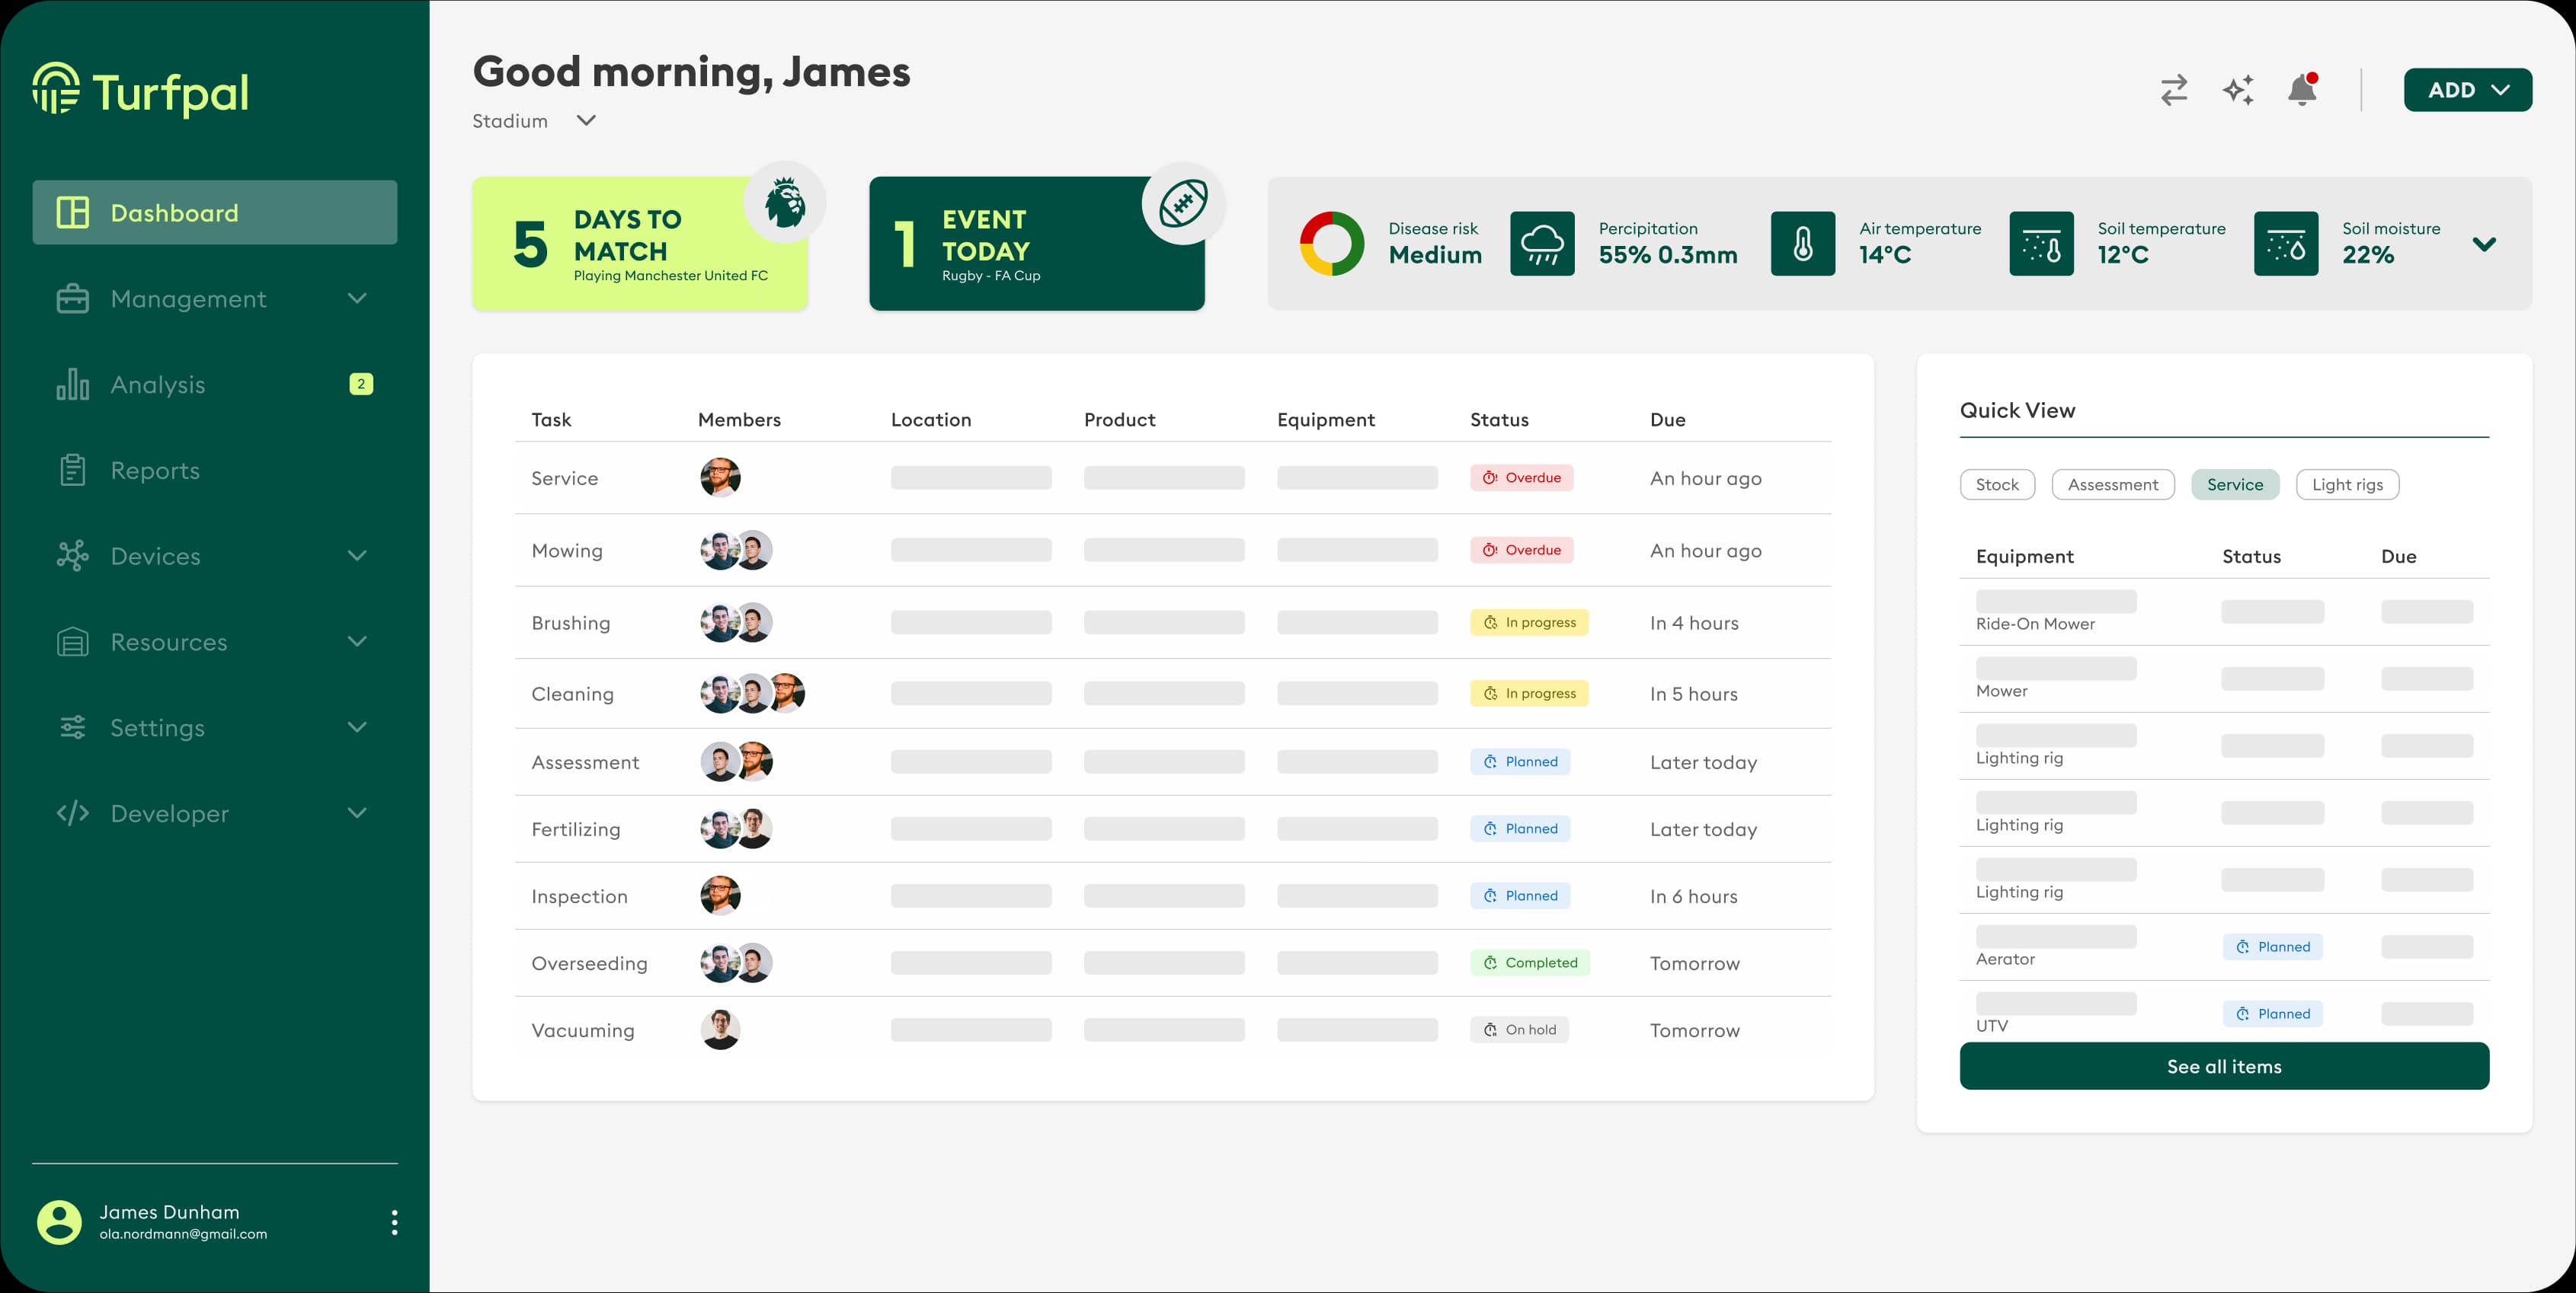The image size is (2576, 1293).
Task: Click the soil moisture droplet icon
Action: point(2286,244)
